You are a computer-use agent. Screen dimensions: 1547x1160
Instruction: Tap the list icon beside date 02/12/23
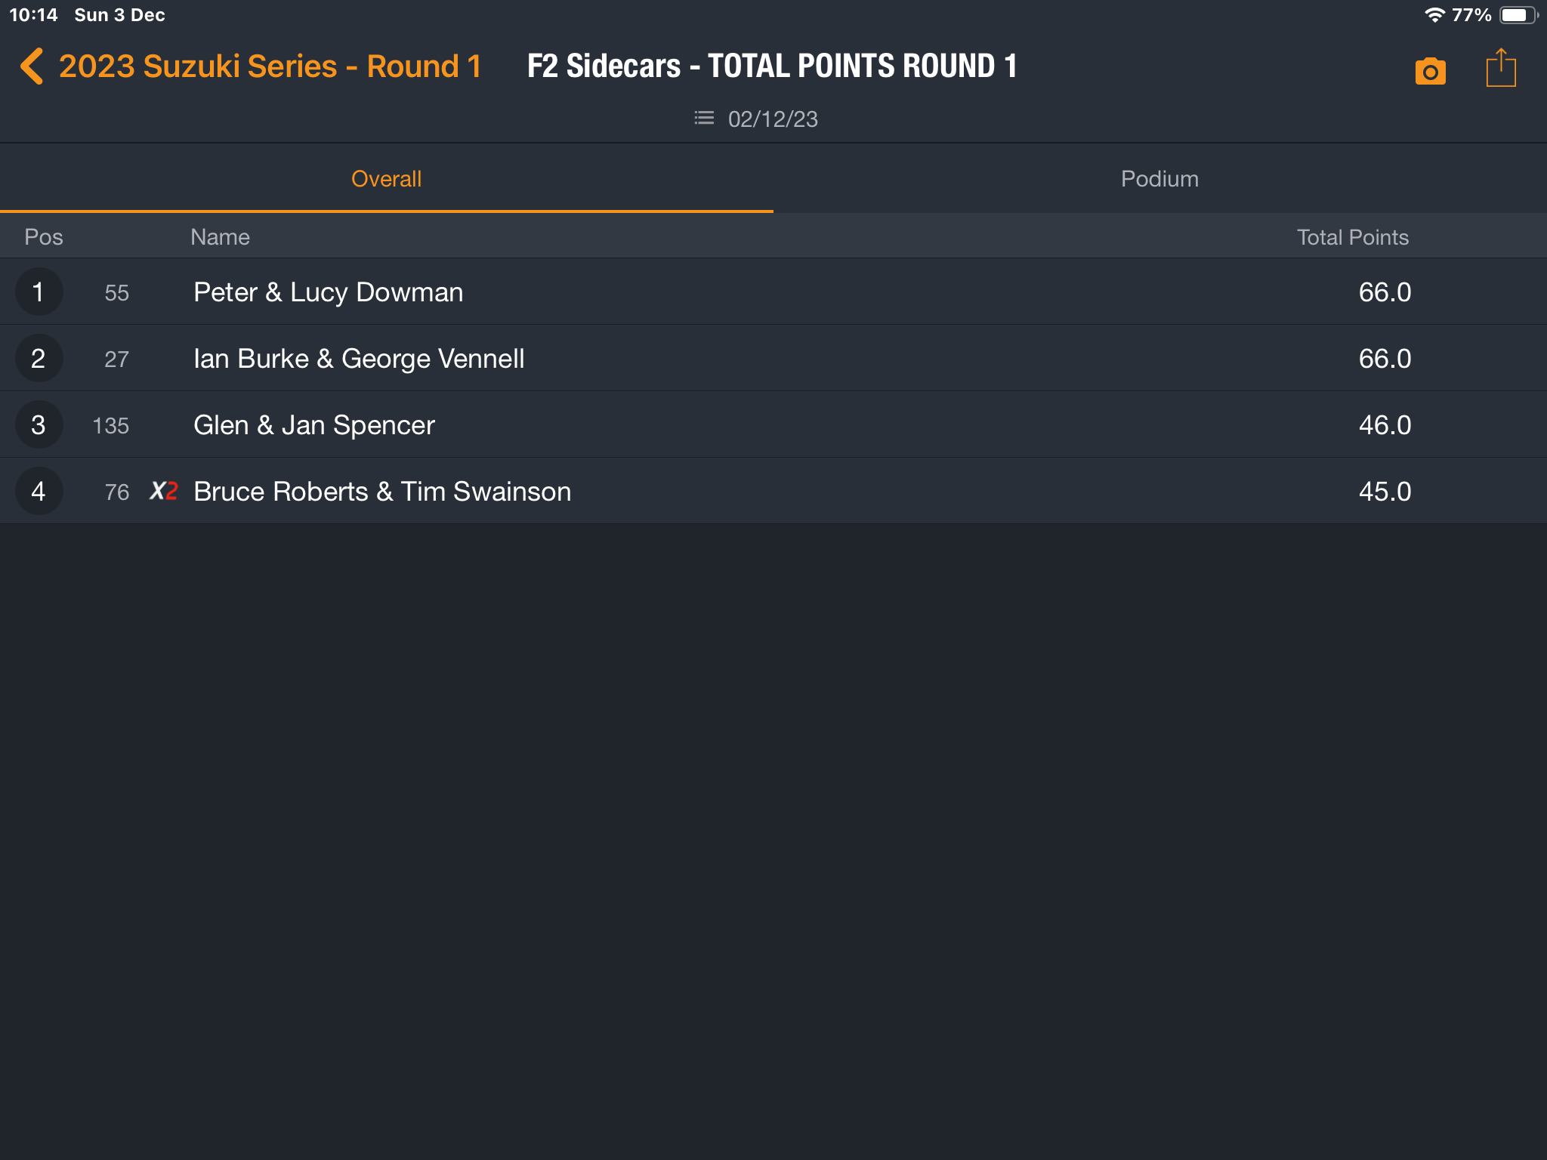tap(703, 119)
